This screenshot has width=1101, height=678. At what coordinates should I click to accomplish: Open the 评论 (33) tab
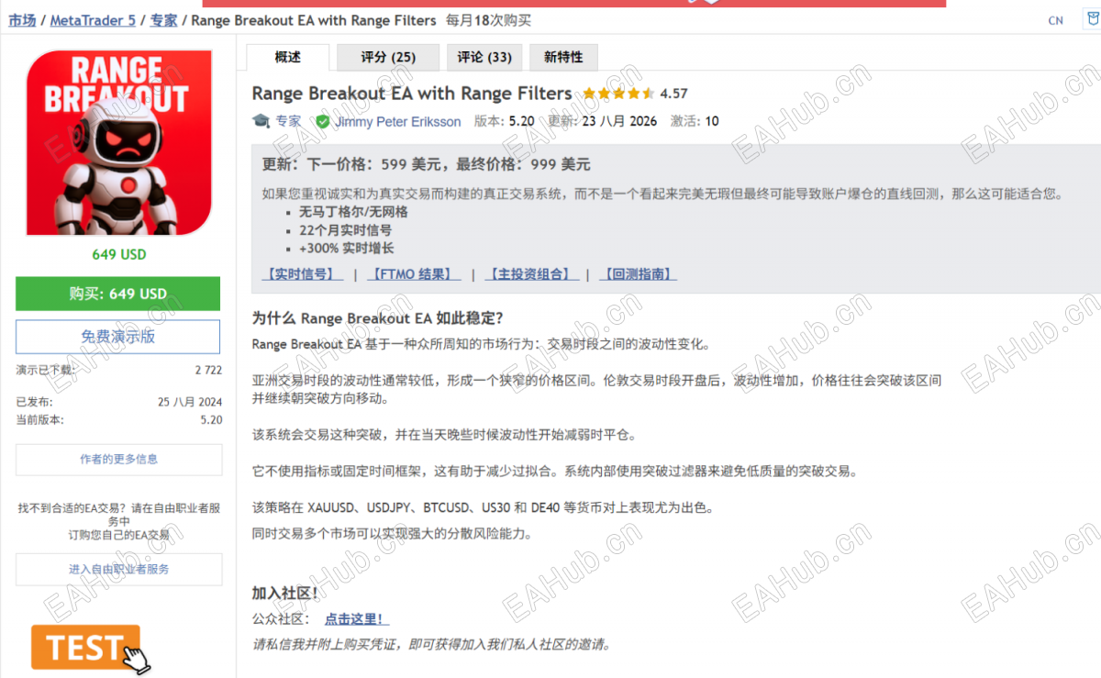coord(484,57)
